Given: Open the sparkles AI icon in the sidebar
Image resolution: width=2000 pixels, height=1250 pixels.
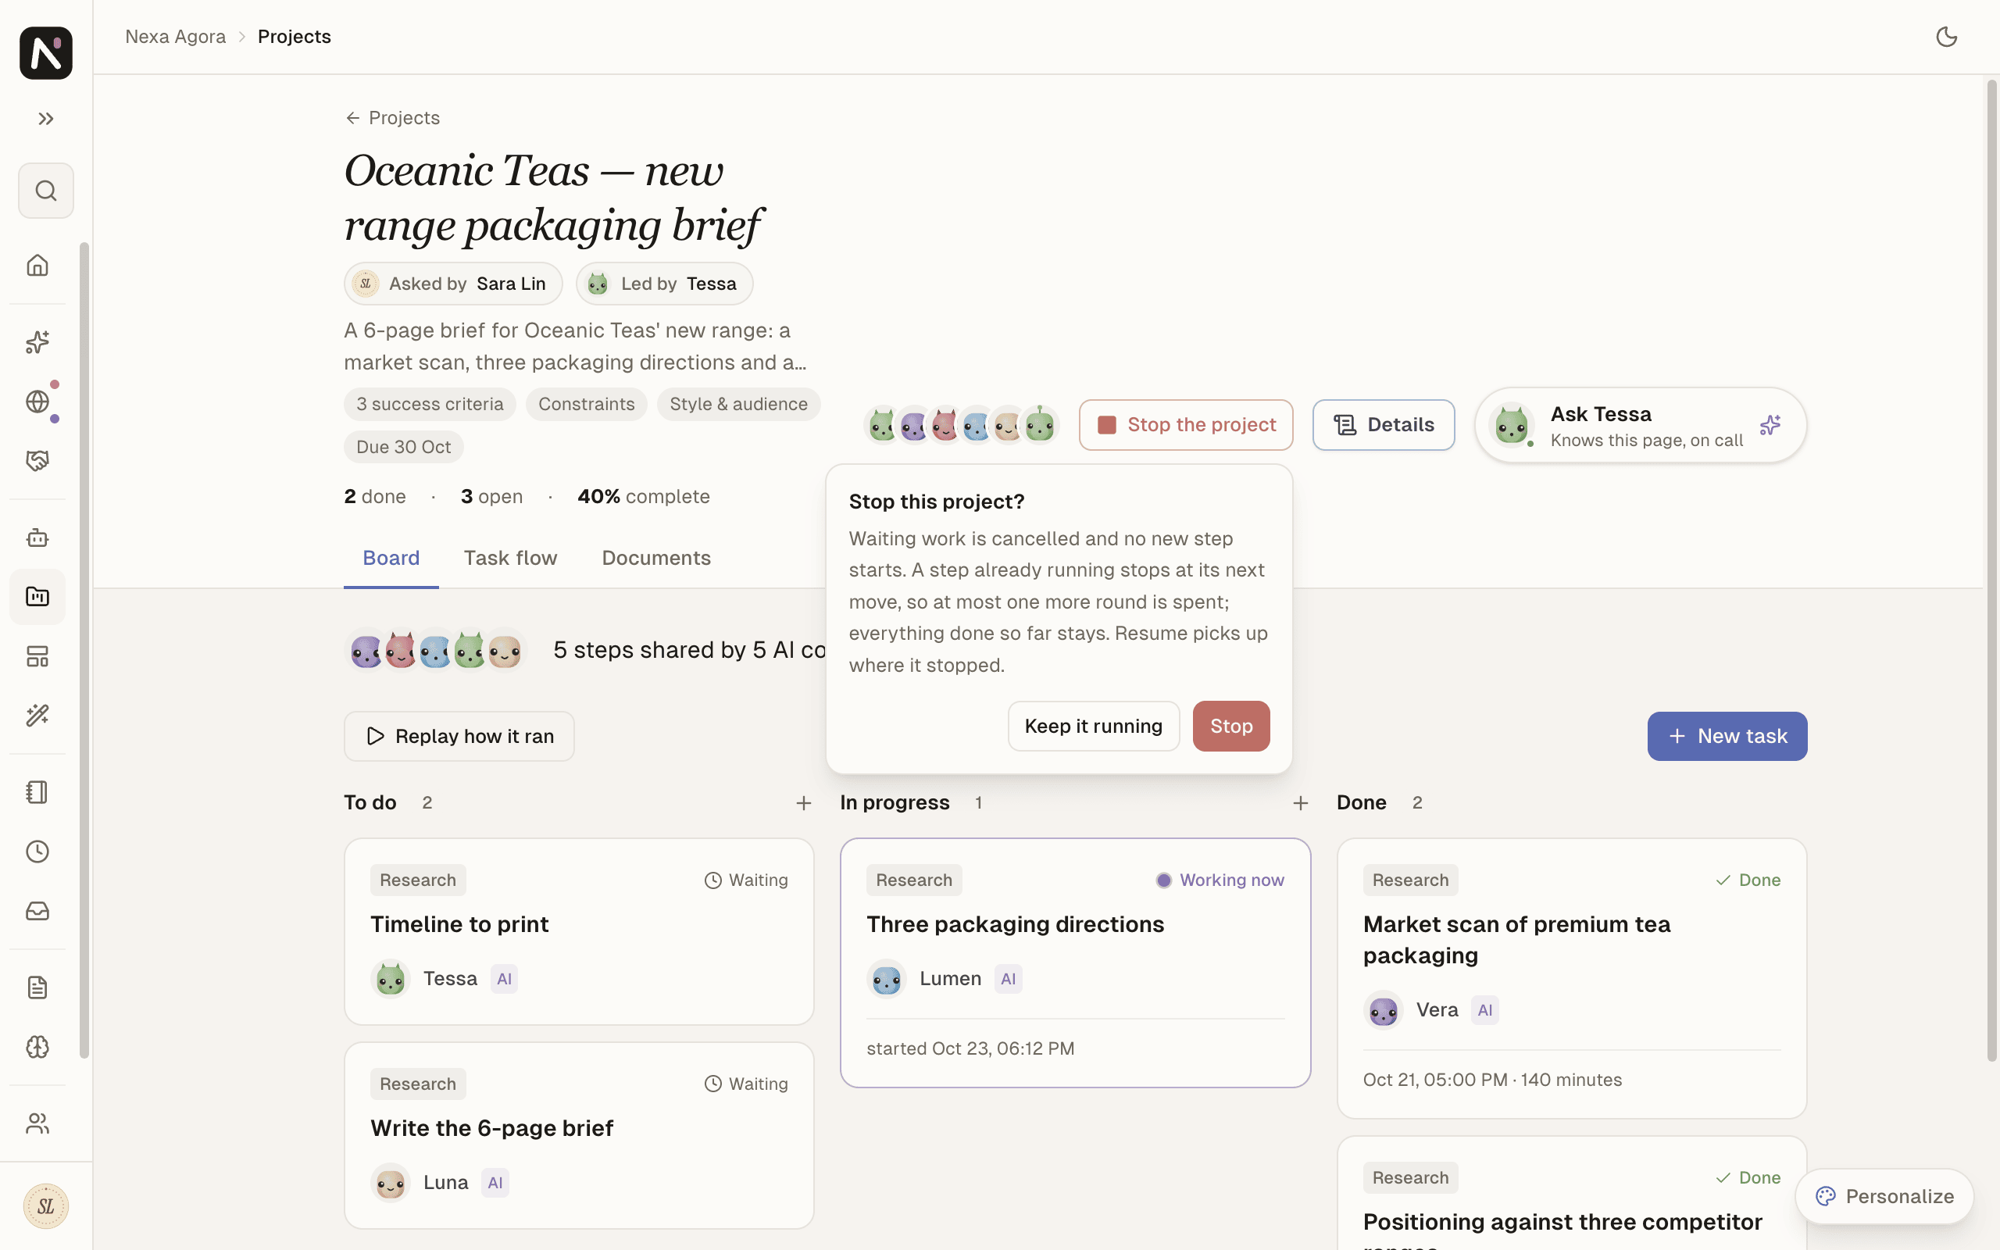Looking at the screenshot, I should pos(37,342).
